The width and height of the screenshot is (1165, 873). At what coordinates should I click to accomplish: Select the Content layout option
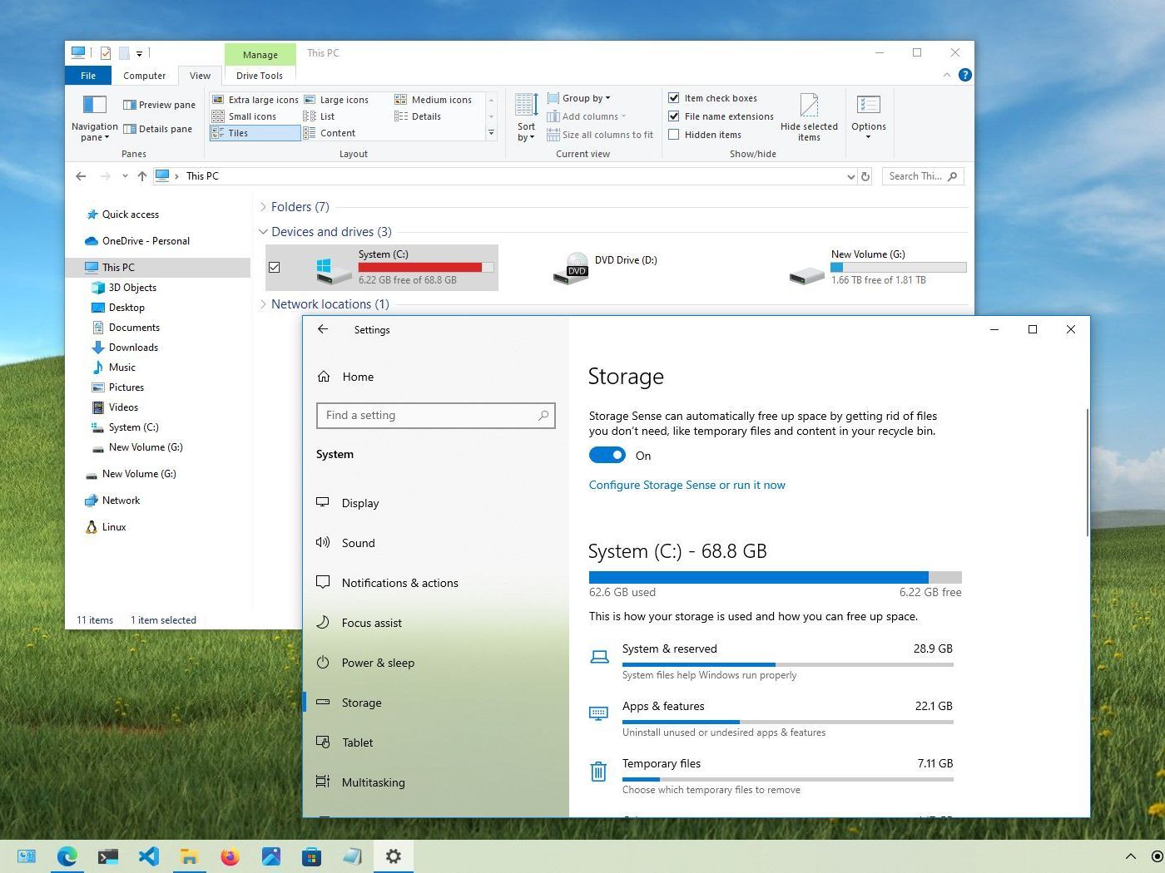click(x=330, y=133)
